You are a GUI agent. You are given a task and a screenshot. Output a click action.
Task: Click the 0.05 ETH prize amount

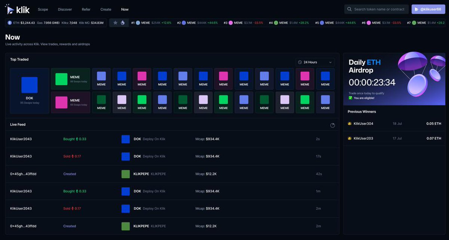pos(434,124)
